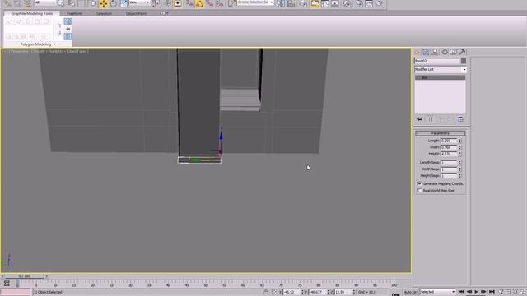Image resolution: width=527 pixels, height=296 pixels.
Task: Click the Y coordinate field
Action: 318,292
